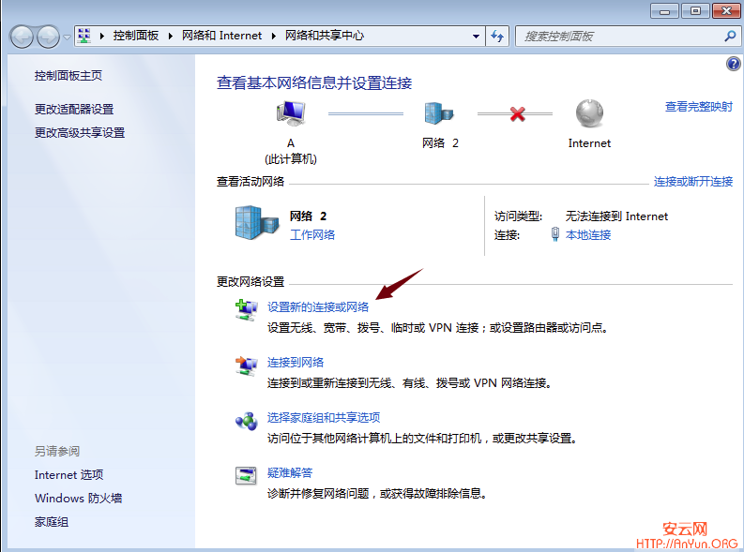Open 更改高级共享设置 in the sidebar
The height and width of the screenshot is (552, 744).
pyautogui.click(x=80, y=133)
